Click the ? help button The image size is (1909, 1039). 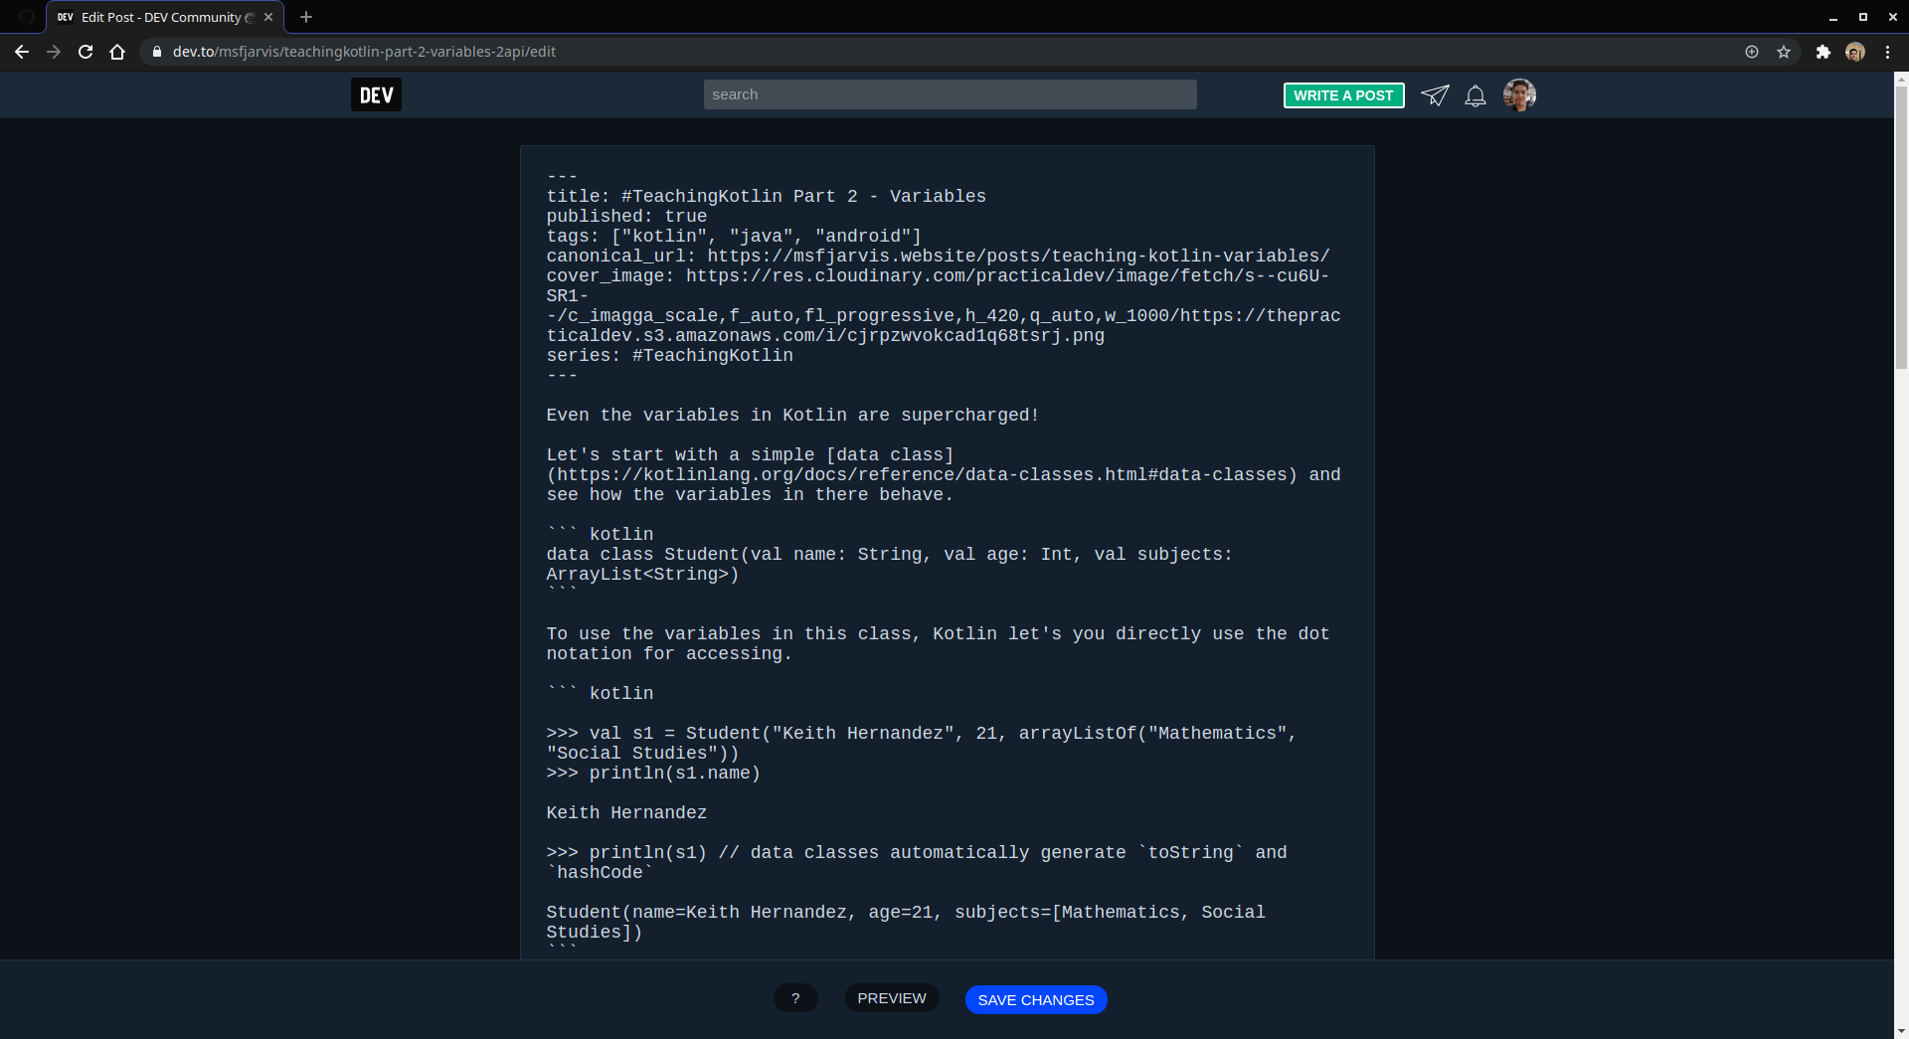(795, 998)
